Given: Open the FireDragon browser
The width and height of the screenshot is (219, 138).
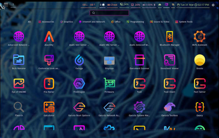Looking at the screenshot, I should 79,84.
